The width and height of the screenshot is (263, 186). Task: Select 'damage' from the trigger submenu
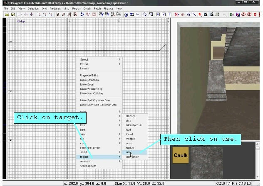pos(131,116)
